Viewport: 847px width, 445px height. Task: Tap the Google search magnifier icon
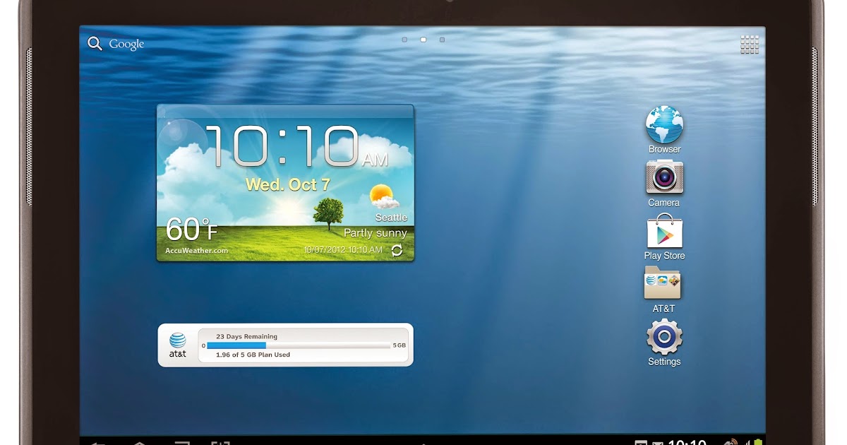click(x=95, y=44)
